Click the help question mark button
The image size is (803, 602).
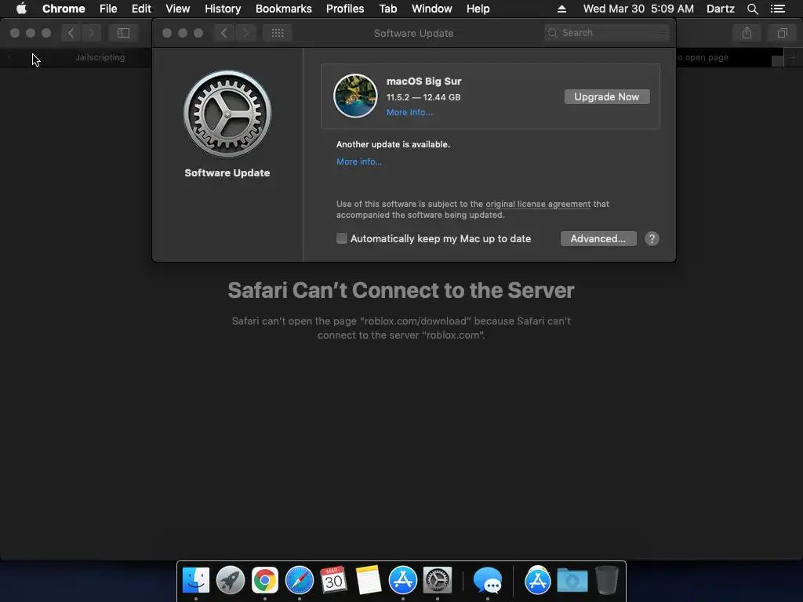[652, 238]
